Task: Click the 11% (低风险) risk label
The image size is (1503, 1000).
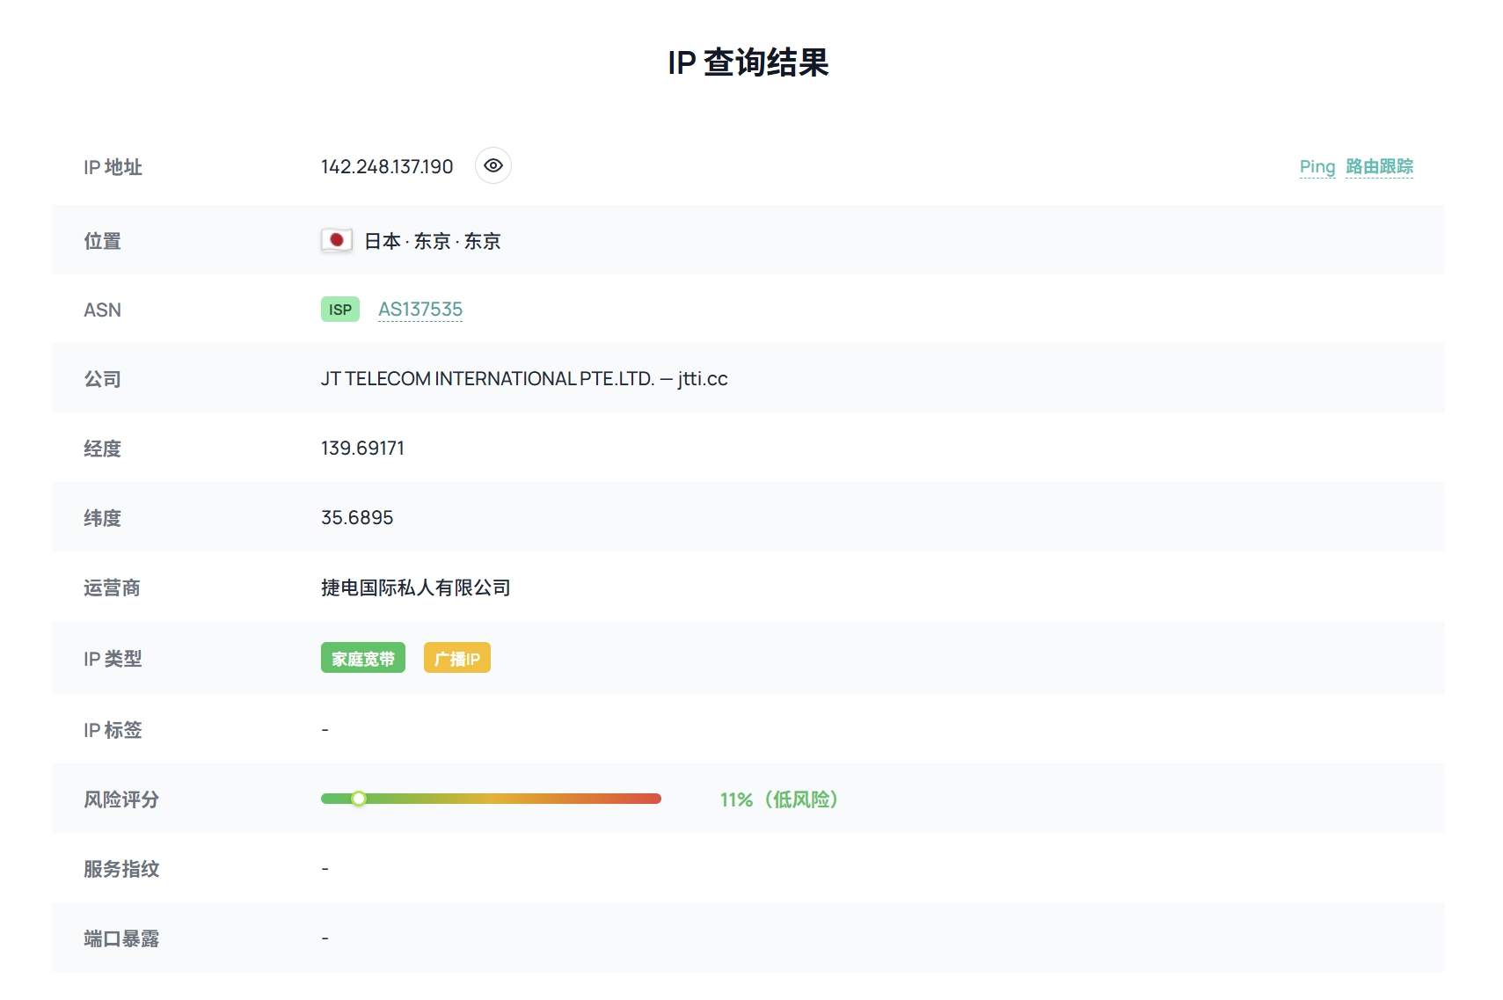Action: click(778, 799)
